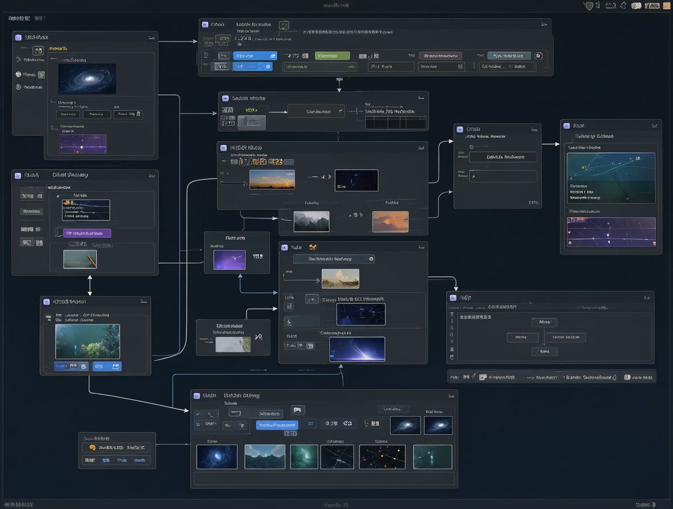673x509 pixels.
Task: Click the frame icon in the top toolbar node's header
Action: point(284,26)
